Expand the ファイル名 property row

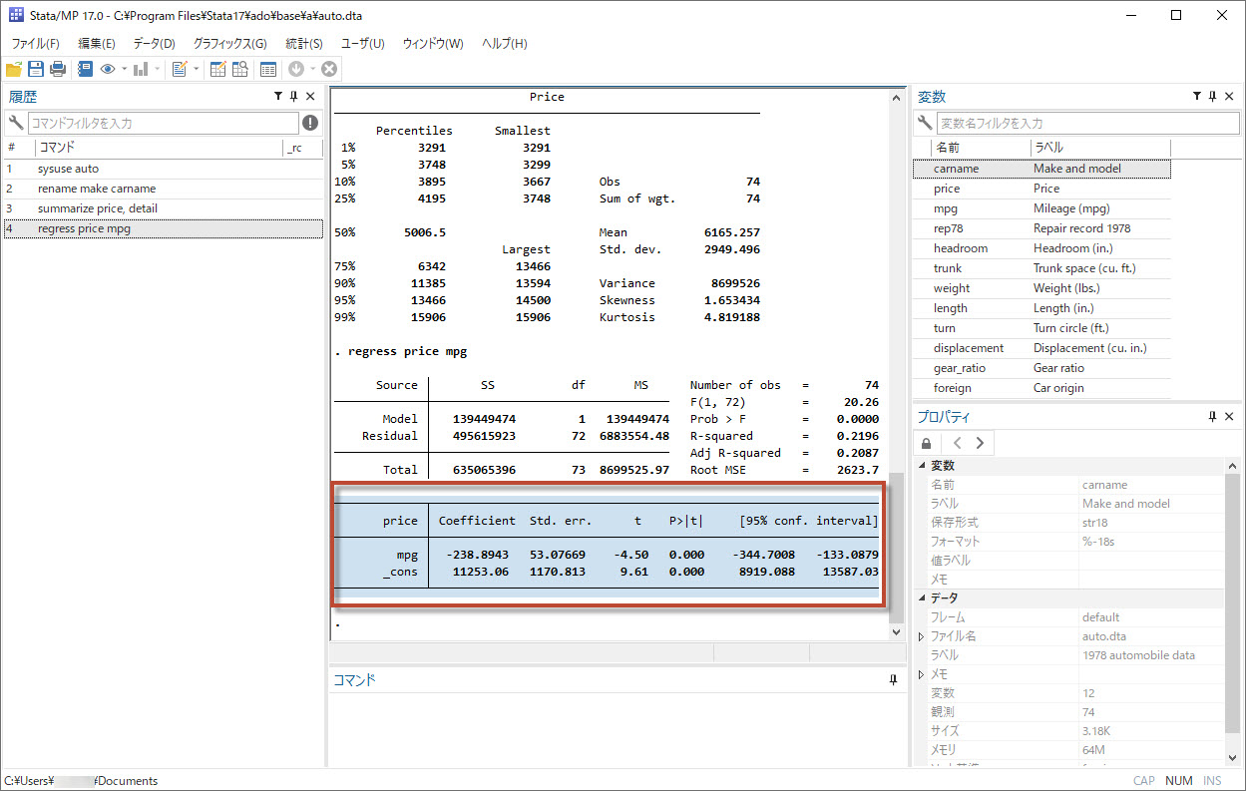point(921,636)
